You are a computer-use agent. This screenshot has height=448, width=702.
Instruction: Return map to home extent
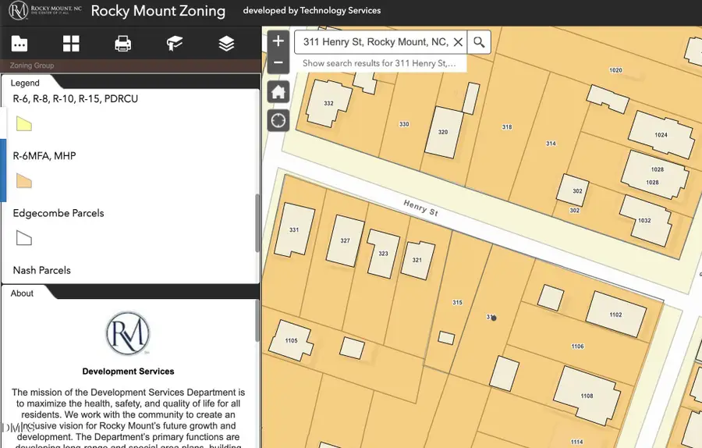278,92
